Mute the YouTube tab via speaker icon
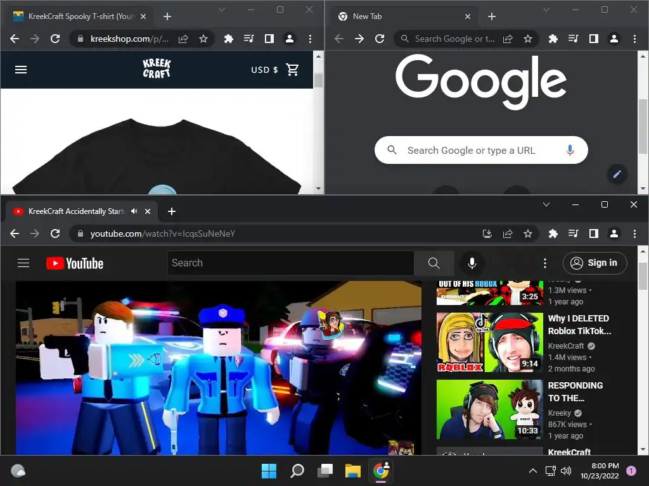 pos(134,211)
